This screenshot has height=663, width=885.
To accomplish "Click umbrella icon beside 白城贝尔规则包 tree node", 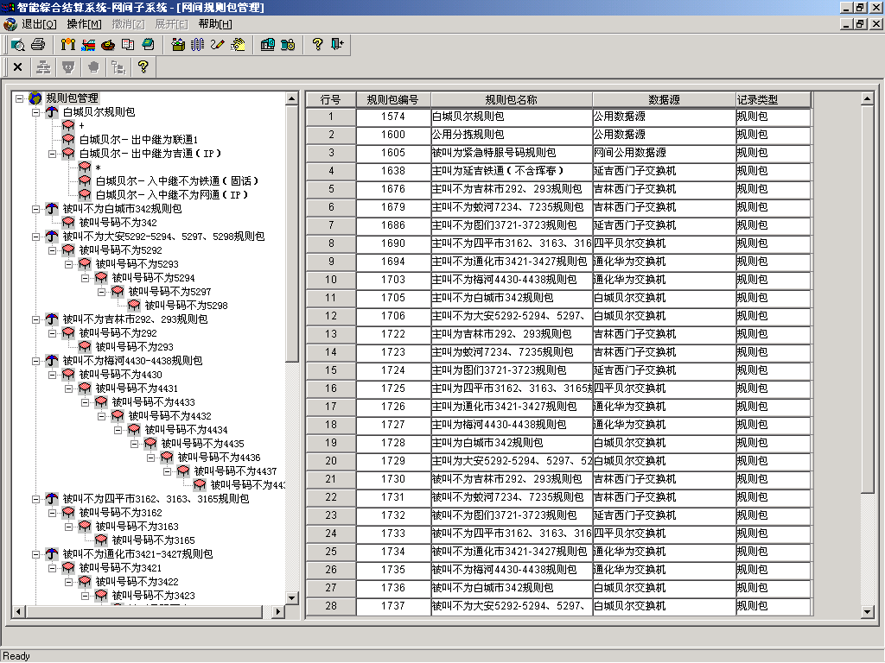I will point(52,112).
